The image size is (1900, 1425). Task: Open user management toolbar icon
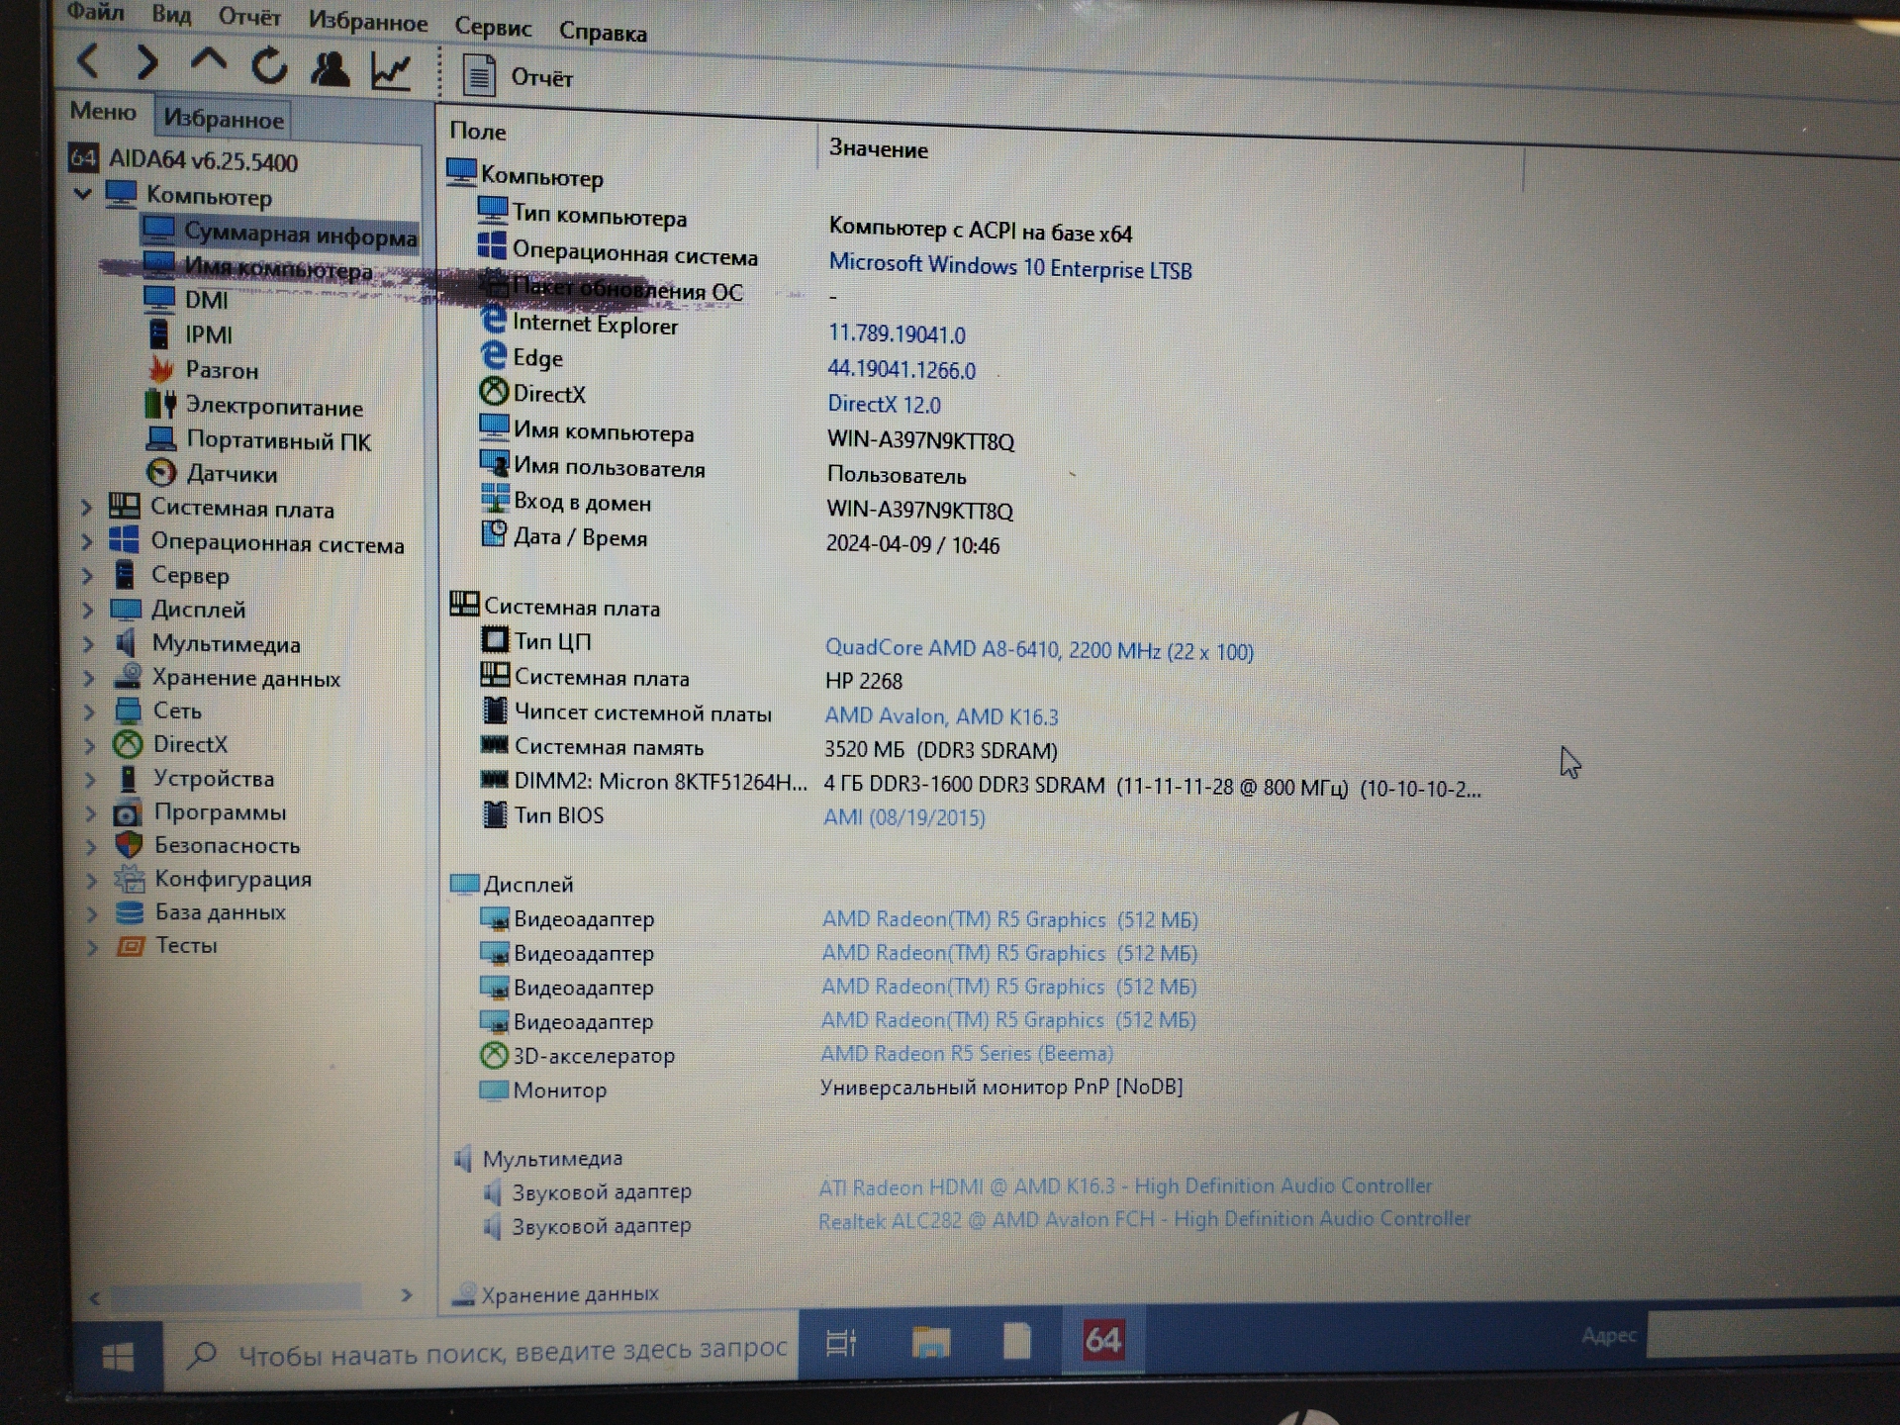[x=330, y=68]
